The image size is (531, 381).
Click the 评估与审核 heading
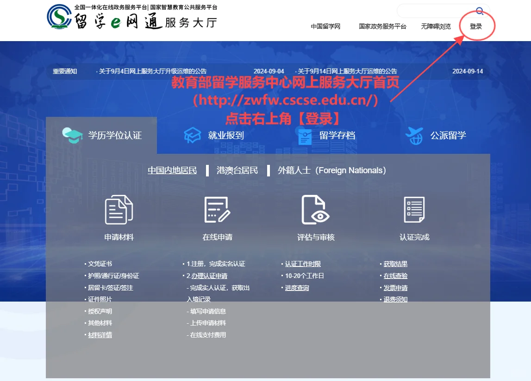pyautogui.click(x=316, y=237)
